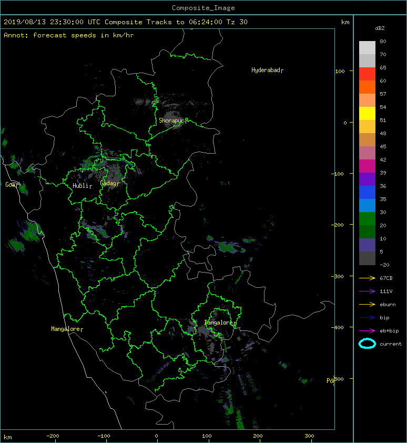Select the 36 dBZ purple swatch
This screenshot has height=443, width=407.
(367, 179)
